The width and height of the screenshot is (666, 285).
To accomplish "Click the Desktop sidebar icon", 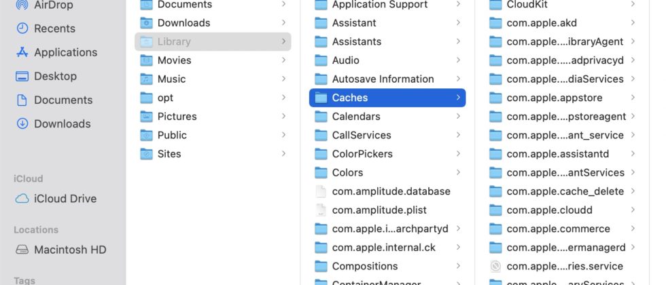I will click(x=22, y=76).
